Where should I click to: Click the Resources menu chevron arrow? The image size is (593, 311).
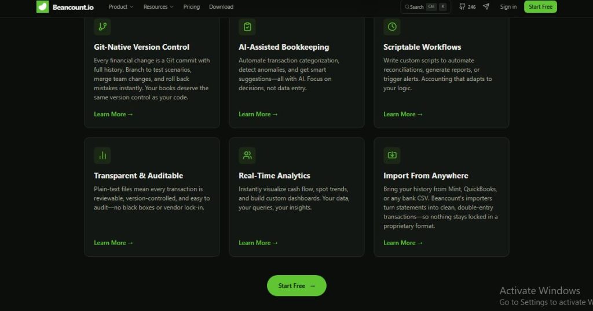(x=171, y=7)
